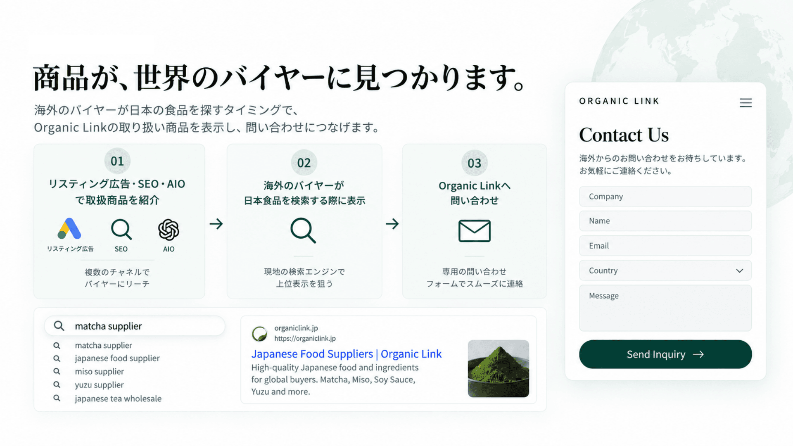Select the matcha powder thumbnail image
793x446 pixels.
[x=498, y=368]
